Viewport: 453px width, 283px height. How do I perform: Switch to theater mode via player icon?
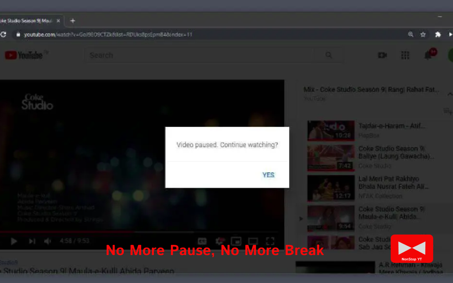pos(253,241)
